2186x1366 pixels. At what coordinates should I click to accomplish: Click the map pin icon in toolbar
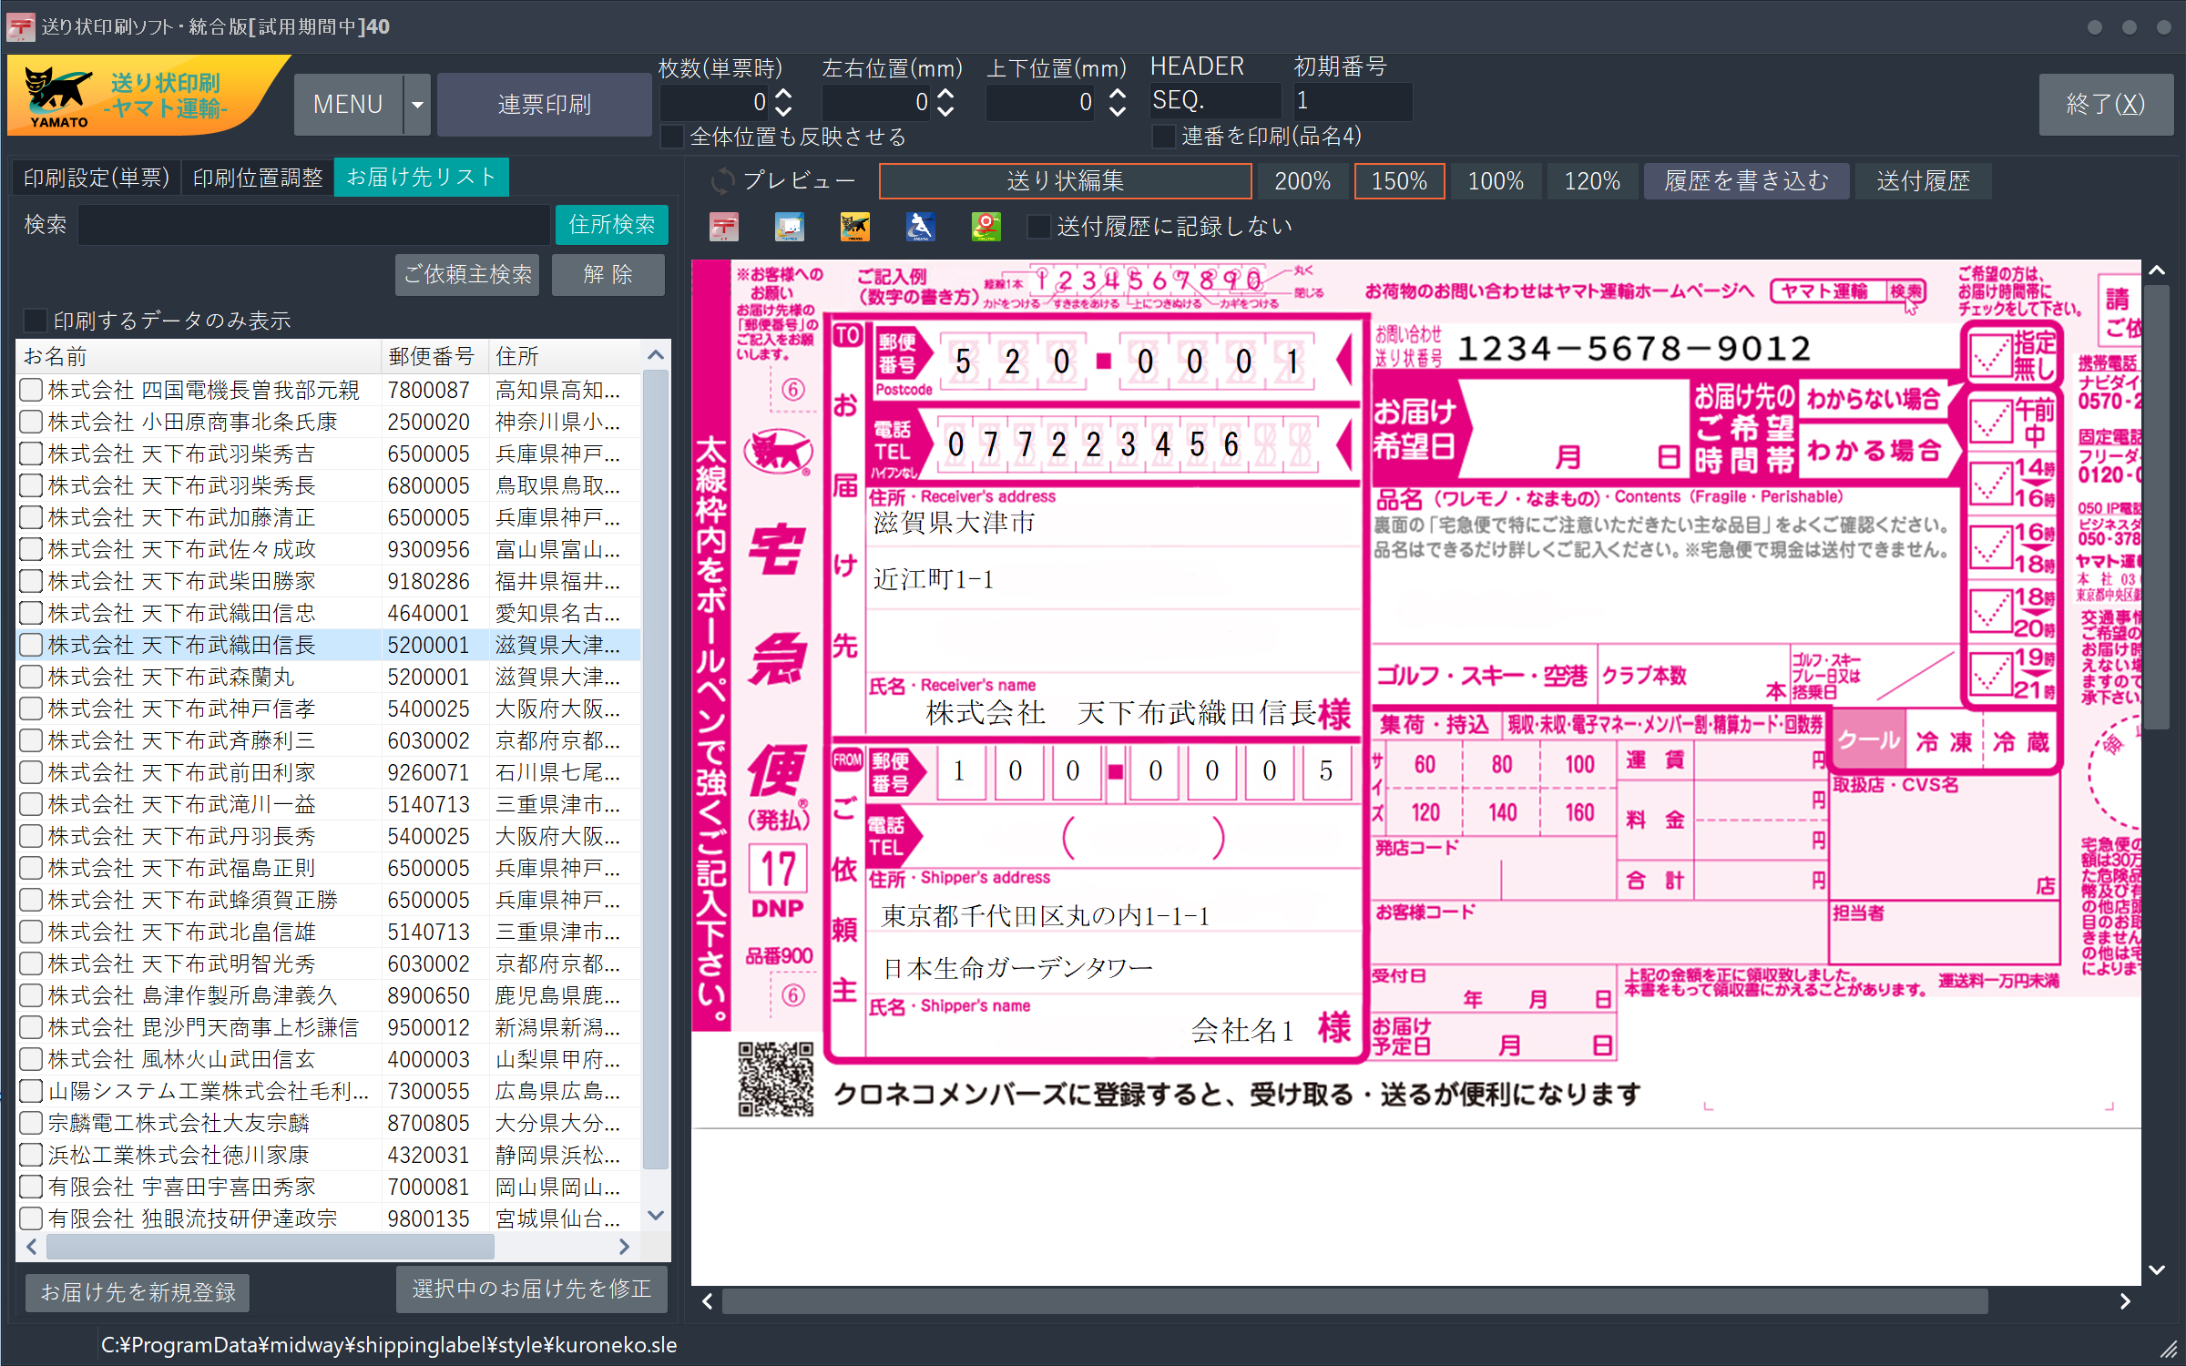click(982, 225)
